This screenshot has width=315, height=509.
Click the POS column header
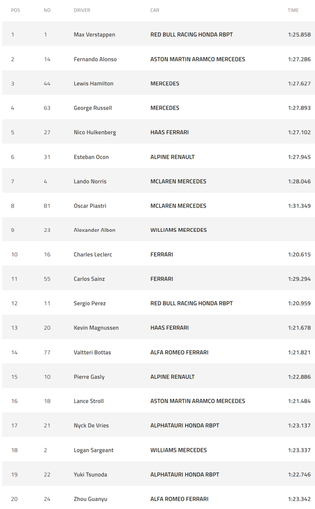tap(16, 10)
